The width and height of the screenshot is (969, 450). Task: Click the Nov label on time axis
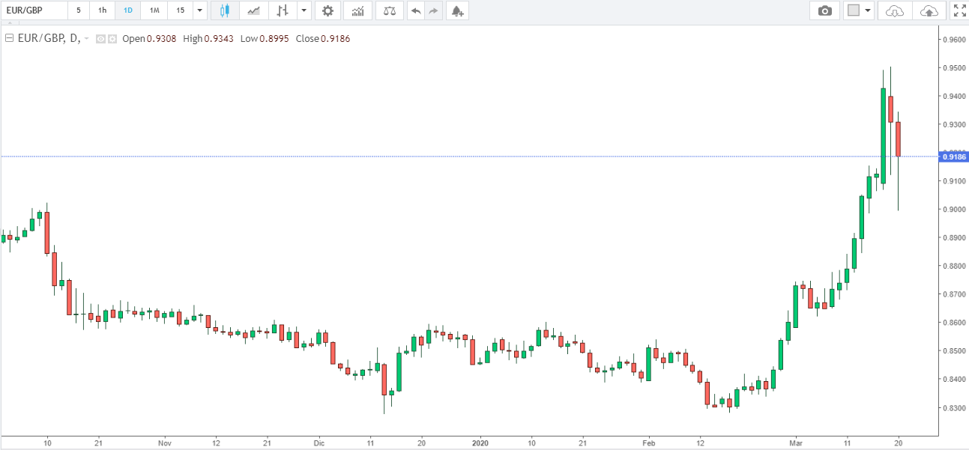165,443
